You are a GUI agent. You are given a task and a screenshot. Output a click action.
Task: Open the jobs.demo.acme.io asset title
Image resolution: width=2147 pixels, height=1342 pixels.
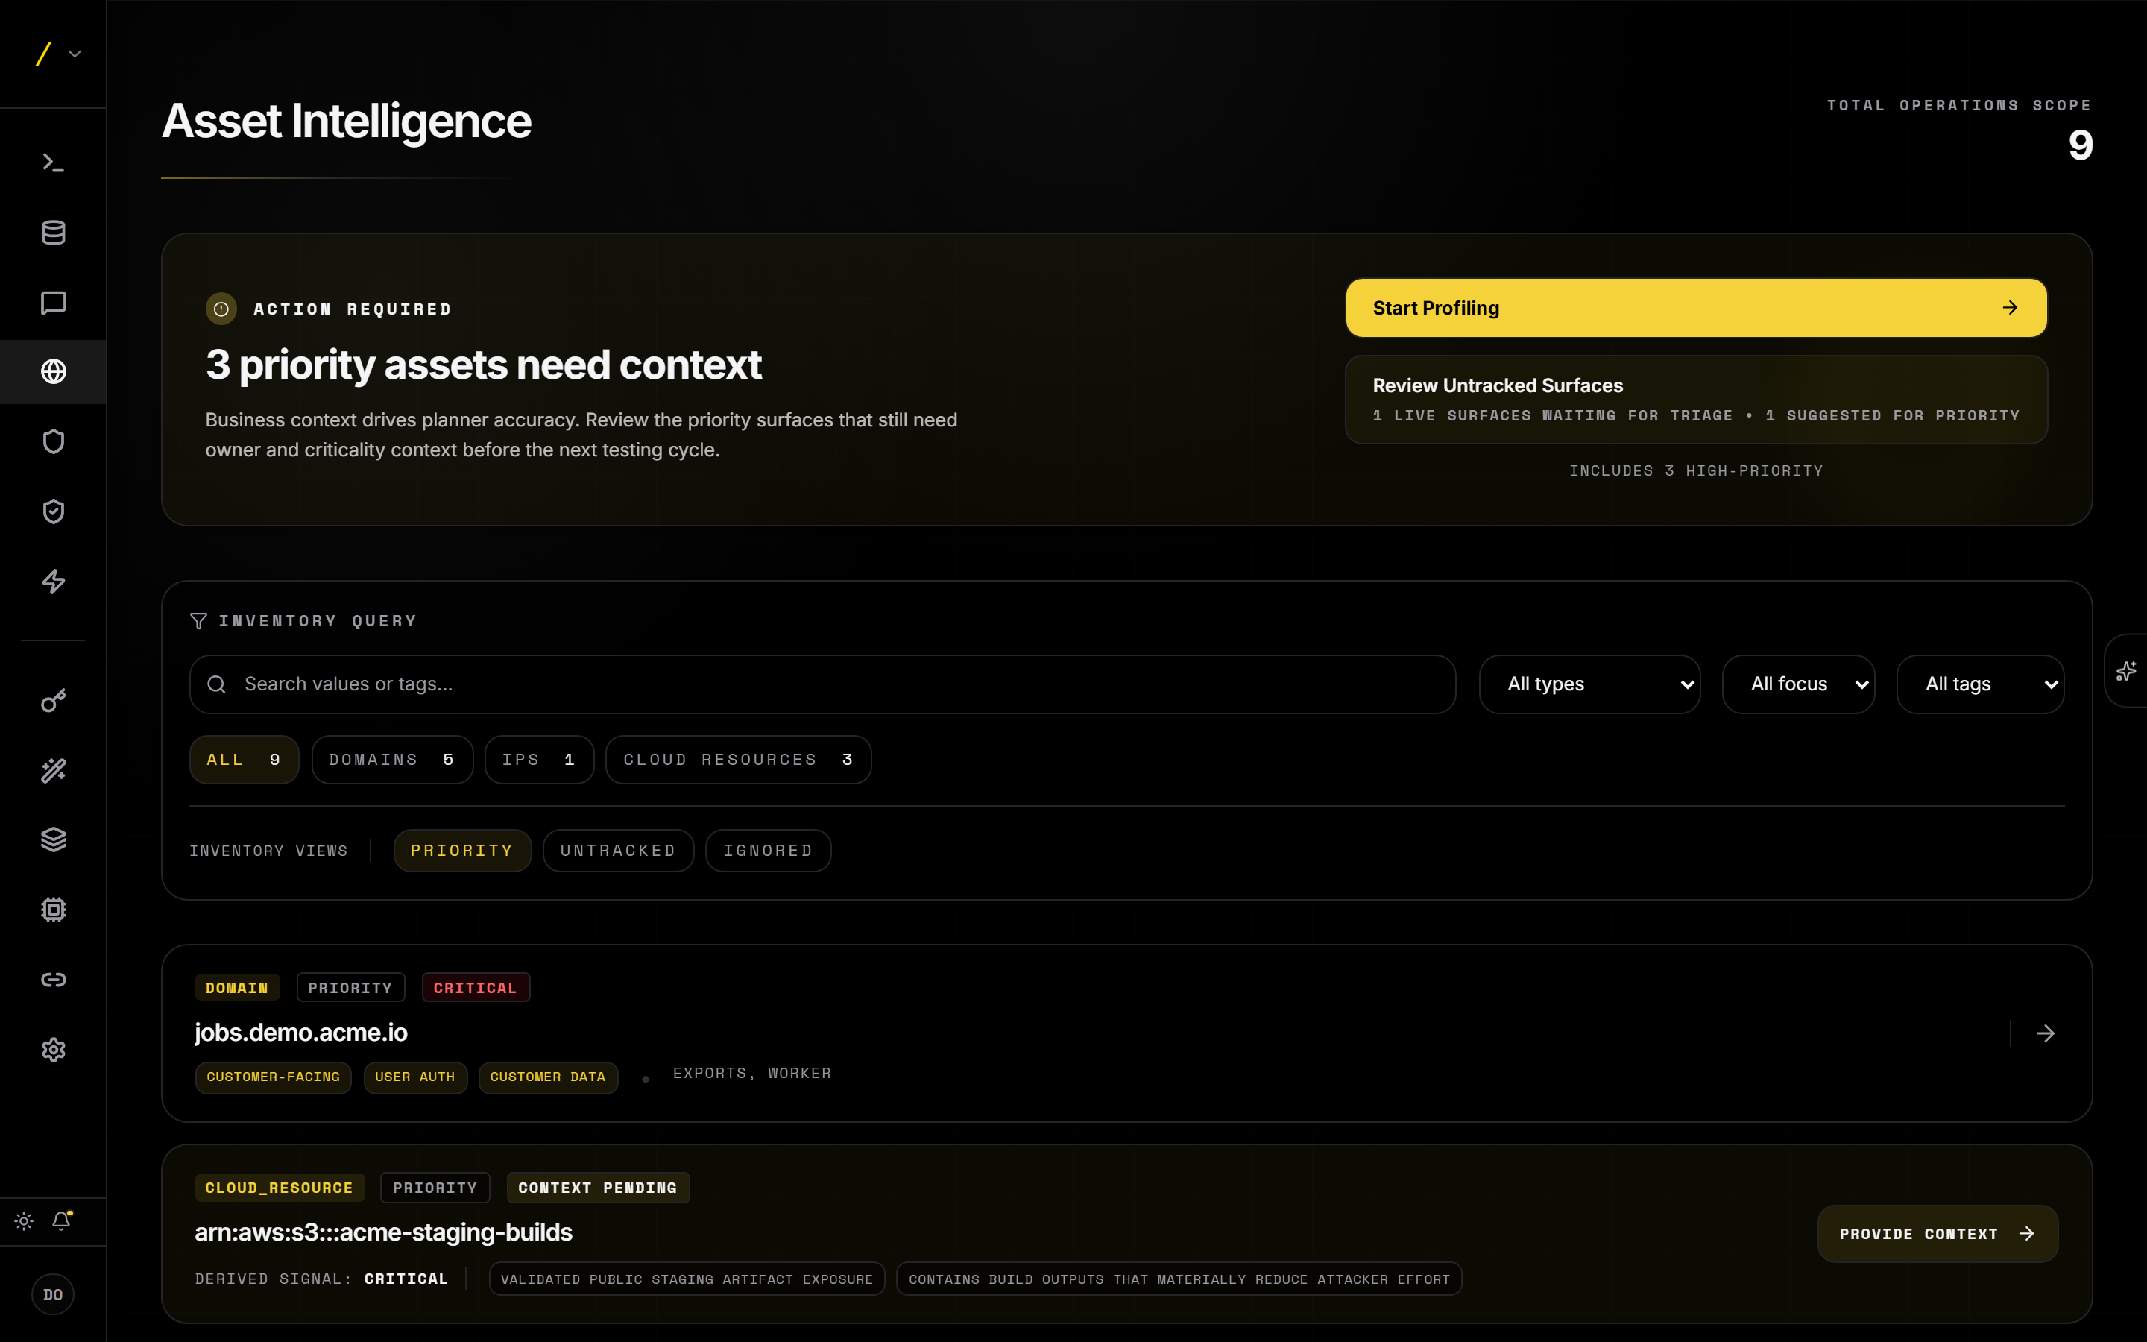point(300,1033)
